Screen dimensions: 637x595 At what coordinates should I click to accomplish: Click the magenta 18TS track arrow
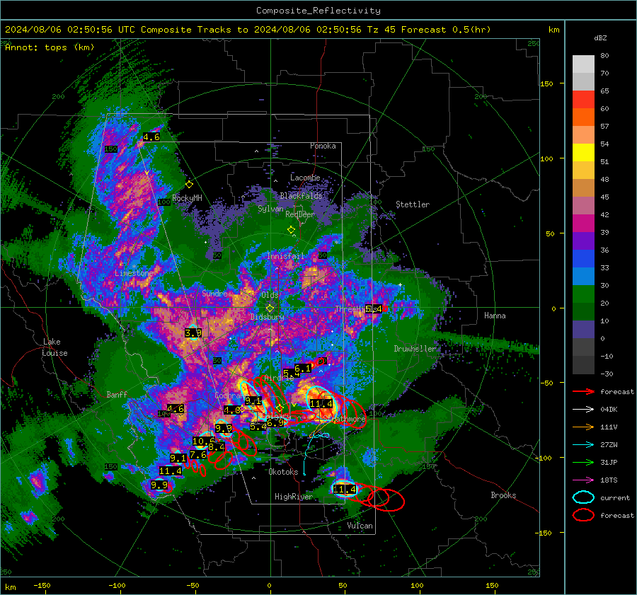583,480
